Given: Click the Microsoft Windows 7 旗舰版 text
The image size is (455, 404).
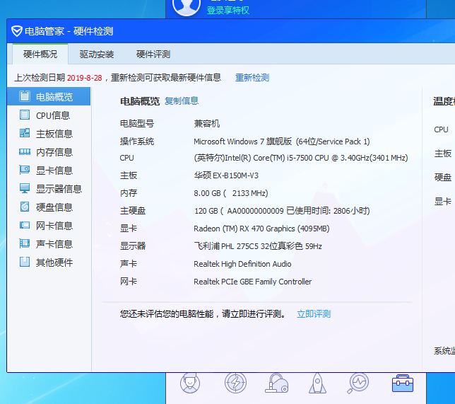Looking at the screenshot, I should pos(242,142).
